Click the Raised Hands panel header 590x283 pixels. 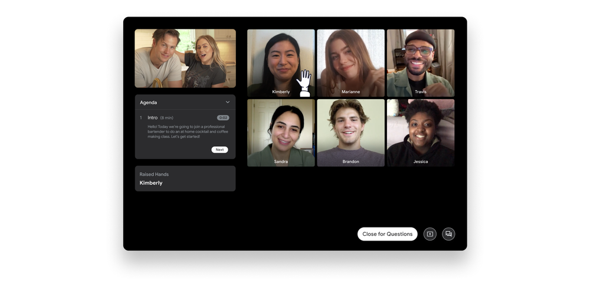pyautogui.click(x=154, y=175)
